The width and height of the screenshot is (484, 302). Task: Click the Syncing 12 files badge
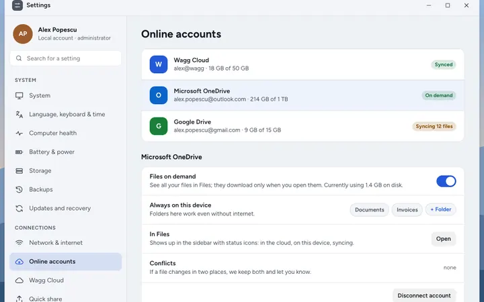click(434, 126)
